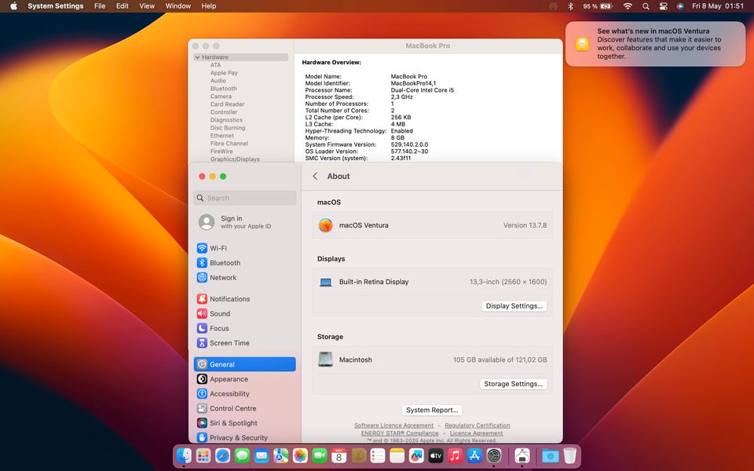This screenshot has width=754, height=471.
Task: Open the Downloads folder in the Dock
Action: 550,455
